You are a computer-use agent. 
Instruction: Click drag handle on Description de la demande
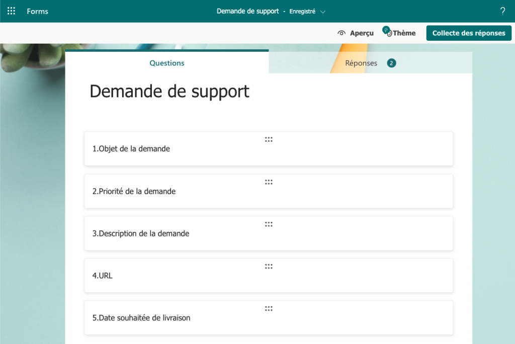(x=269, y=224)
